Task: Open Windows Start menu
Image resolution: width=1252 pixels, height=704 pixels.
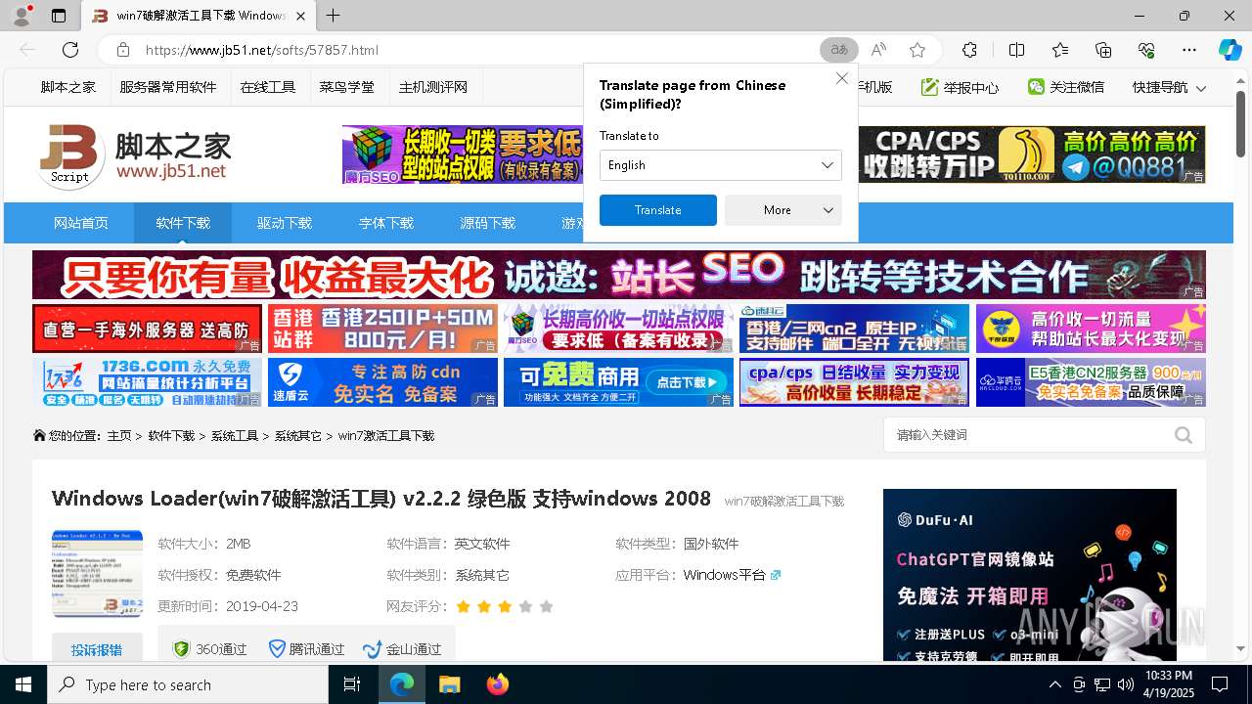Action: [x=23, y=684]
